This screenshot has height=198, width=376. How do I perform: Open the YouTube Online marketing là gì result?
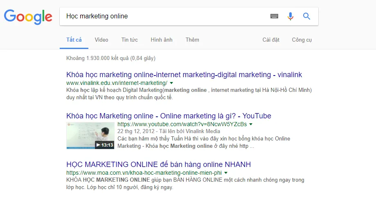point(169,116)
